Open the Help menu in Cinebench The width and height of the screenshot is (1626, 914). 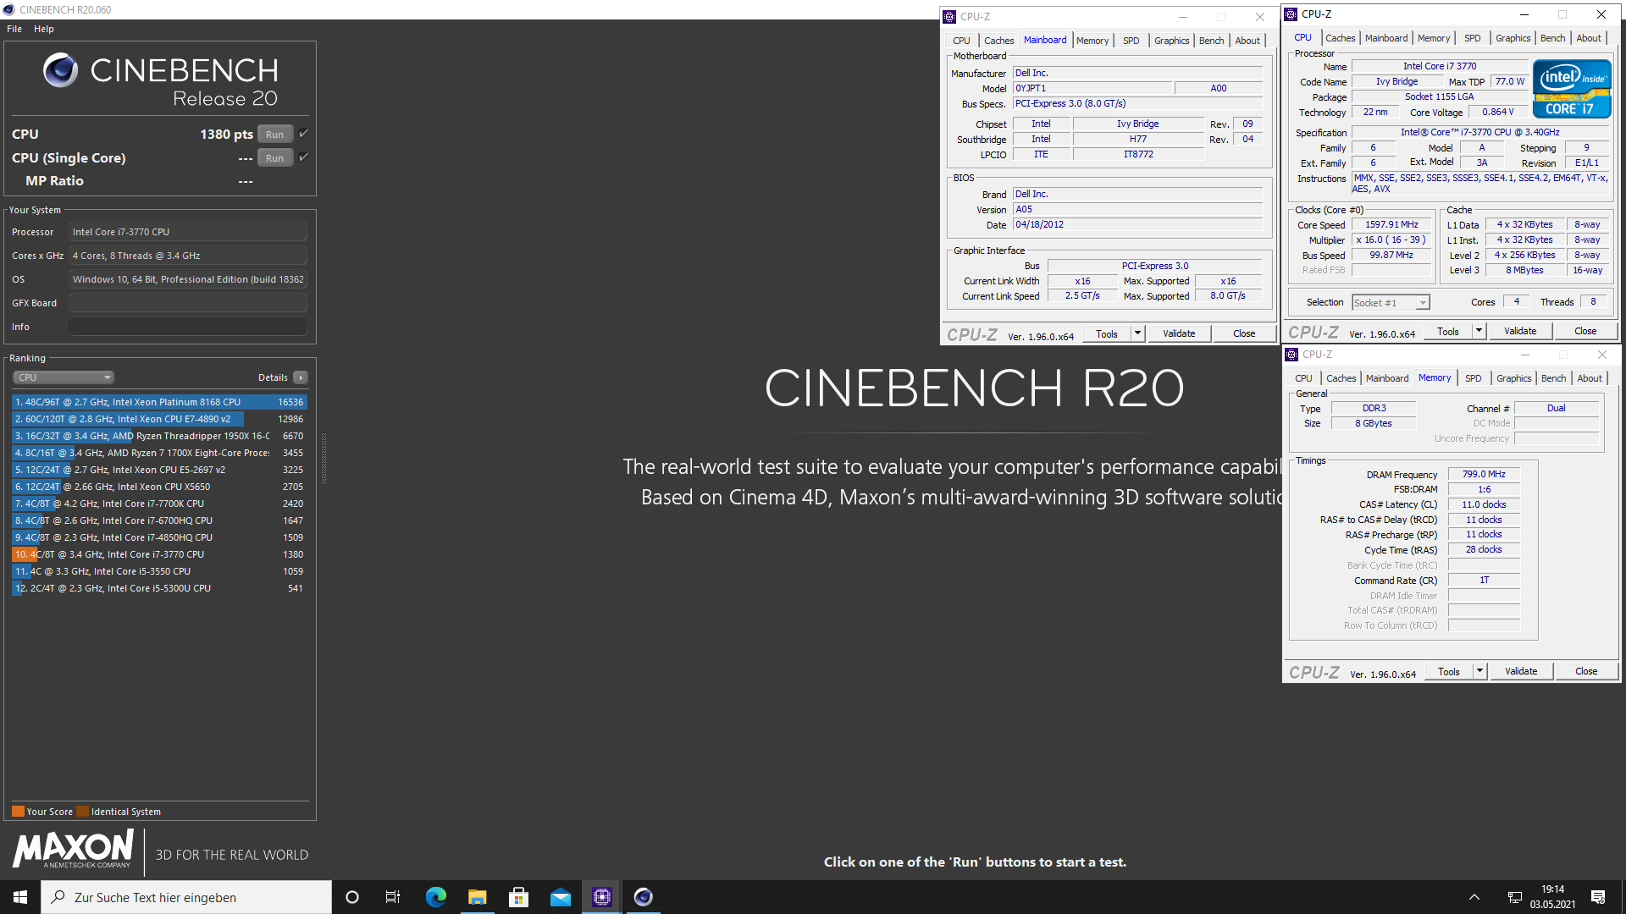click(44, 29)
